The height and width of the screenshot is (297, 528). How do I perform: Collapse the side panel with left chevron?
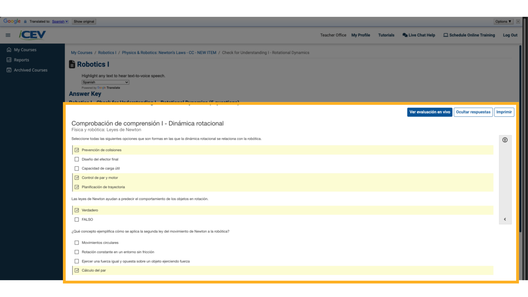coord(505,219)
